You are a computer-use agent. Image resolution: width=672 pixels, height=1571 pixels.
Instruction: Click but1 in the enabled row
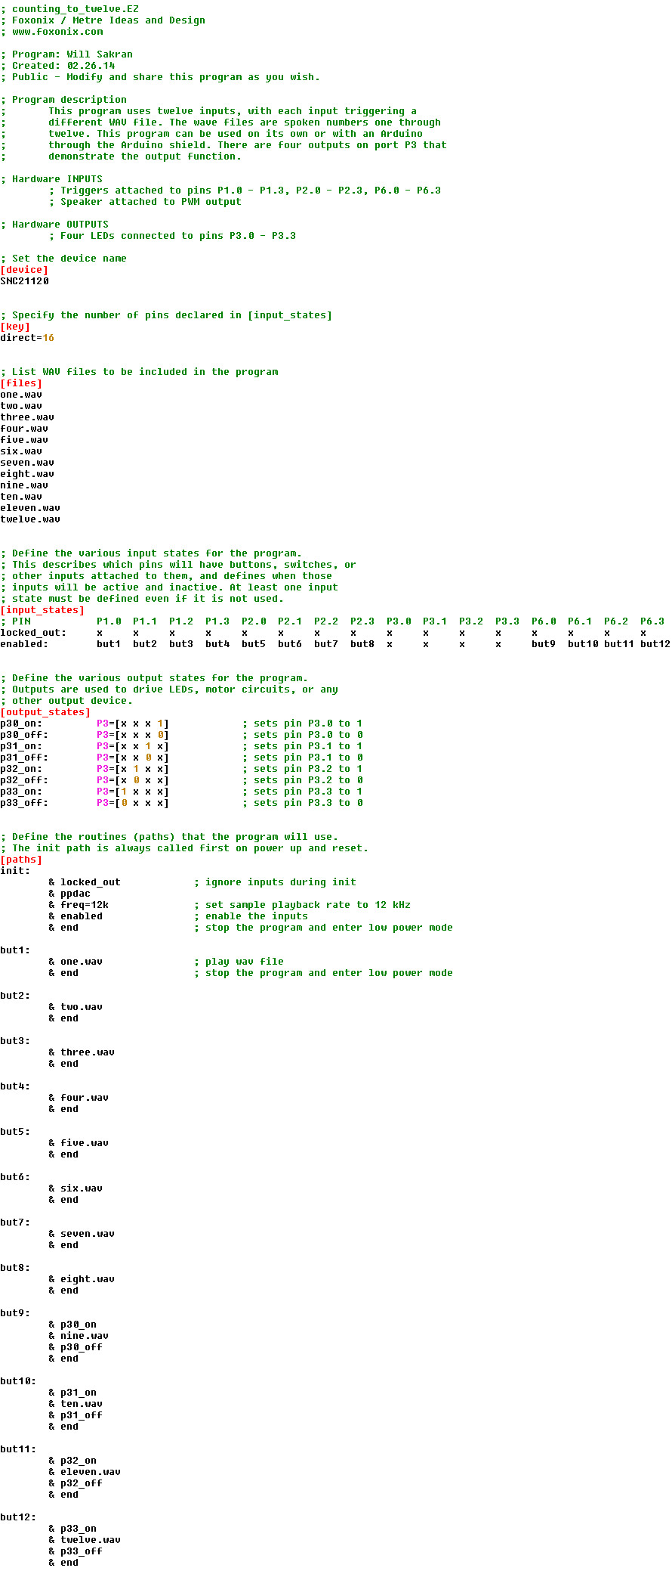click(109, 644)
